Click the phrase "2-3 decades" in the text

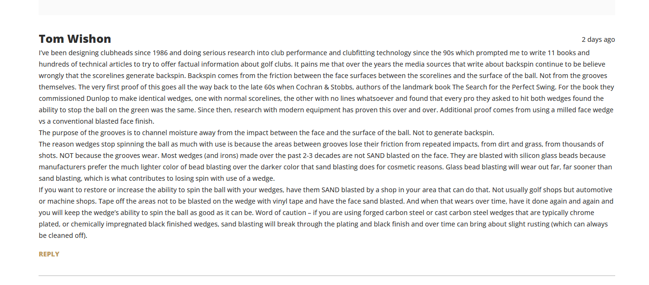[x=323, y=156]
